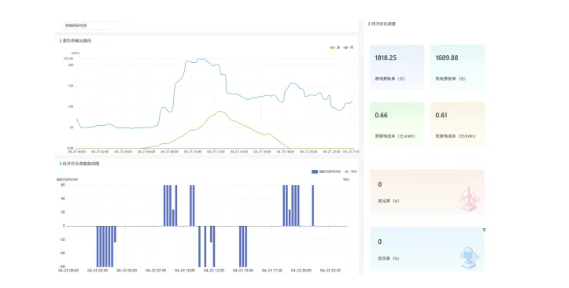Select the 1818.25 original bill value
569x288 pixels.
point(386,57)
